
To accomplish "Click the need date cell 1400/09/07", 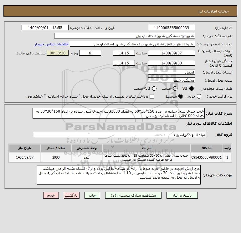I will 25,157.
